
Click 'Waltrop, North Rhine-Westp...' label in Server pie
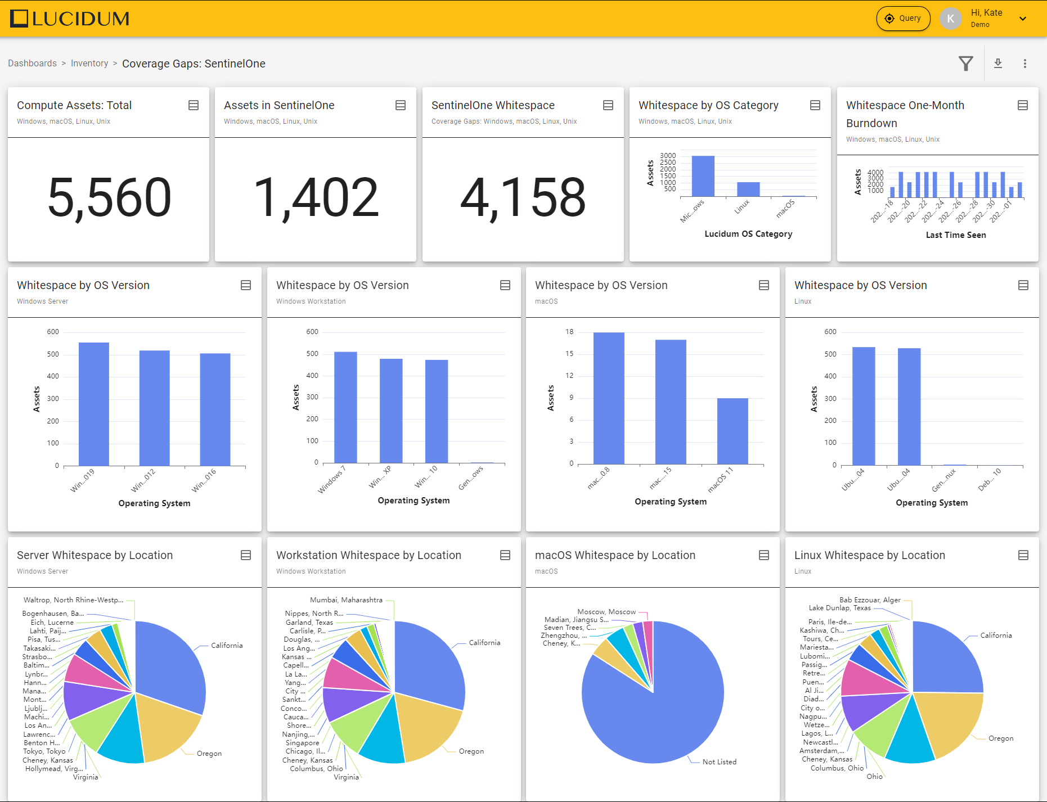[73, 600]
